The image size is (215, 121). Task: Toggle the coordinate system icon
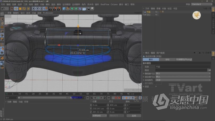pyautogui.click(x=46, y=9)
